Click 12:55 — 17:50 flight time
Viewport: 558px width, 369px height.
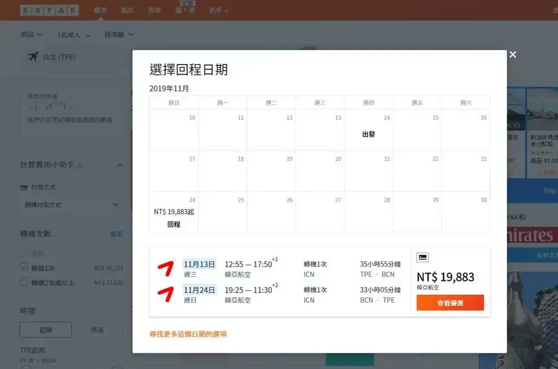[248, 264]
